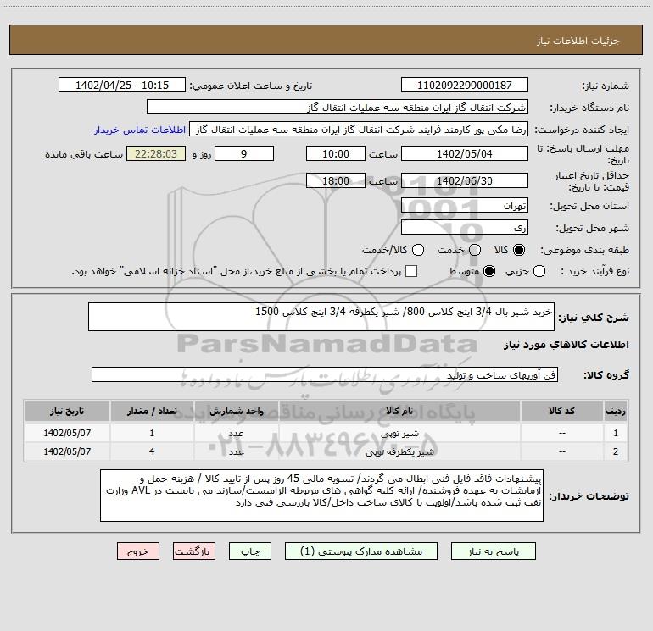The width and height of the screenshot is (653, 631).
Task: Click the گروه کالا field فن آوریهای ساخت
Action: click(x=325, y=374)
